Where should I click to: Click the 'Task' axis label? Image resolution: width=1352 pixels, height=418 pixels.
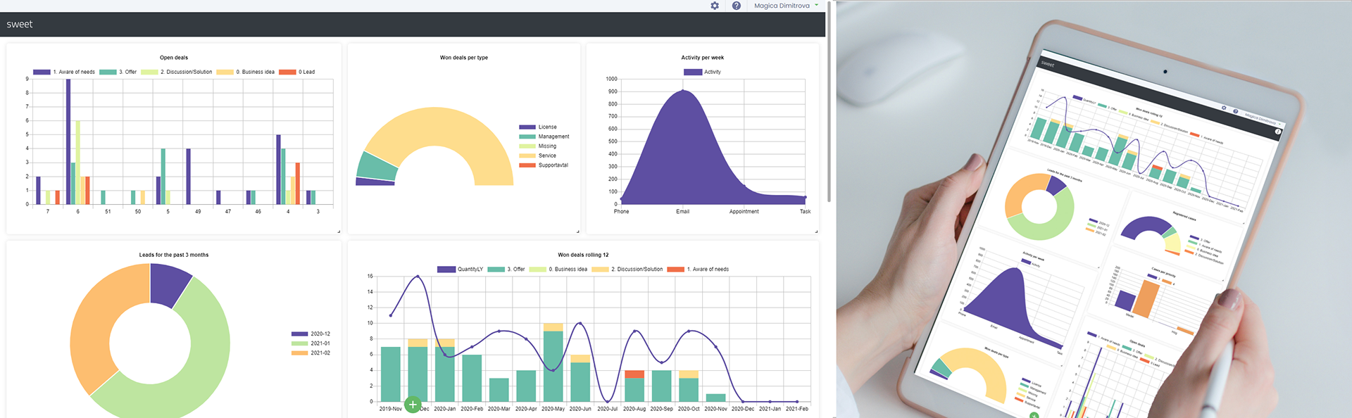(x=805, y=212)
